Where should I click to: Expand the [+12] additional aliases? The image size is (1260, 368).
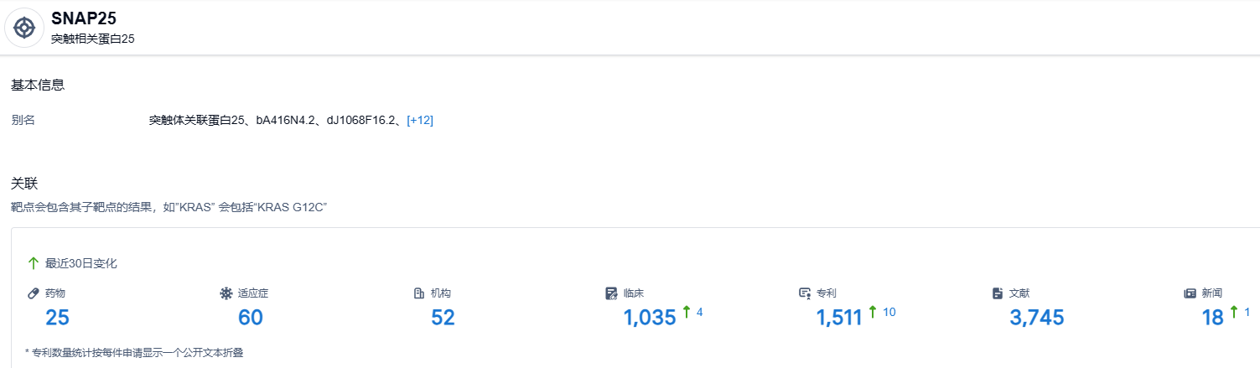[x=419, y=121]
